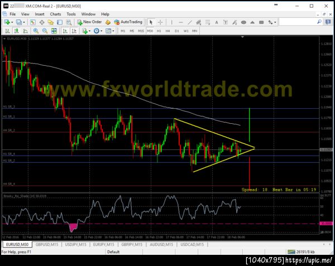Select the H4 timeframe
The width and height of the screenshot is (335, 266).
167,31
